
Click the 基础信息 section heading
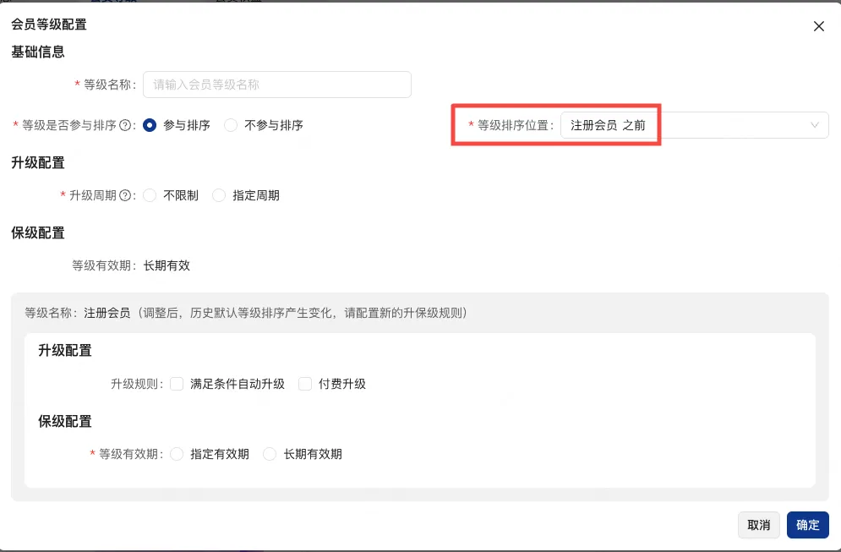point(38,52)
